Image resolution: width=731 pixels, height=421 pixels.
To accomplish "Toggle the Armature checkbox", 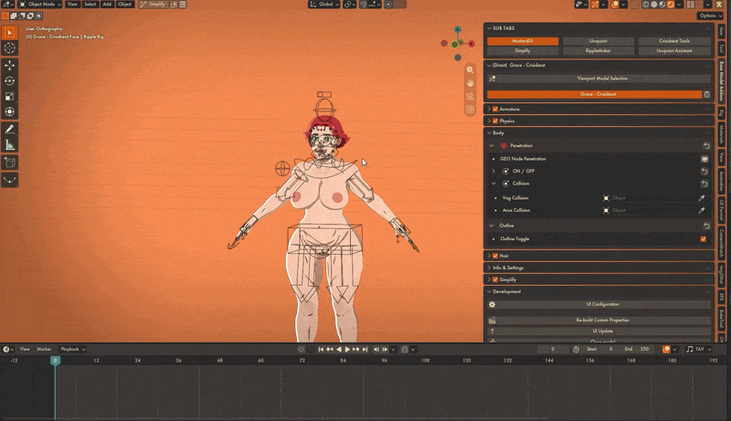I will coord(495,109).
